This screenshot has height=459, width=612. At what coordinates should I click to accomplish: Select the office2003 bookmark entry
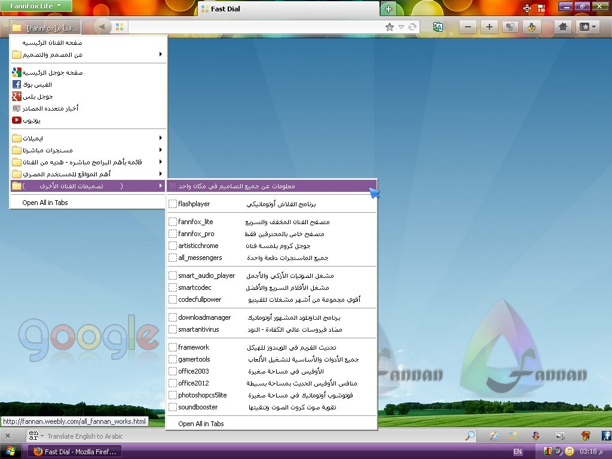pos(272,371)
